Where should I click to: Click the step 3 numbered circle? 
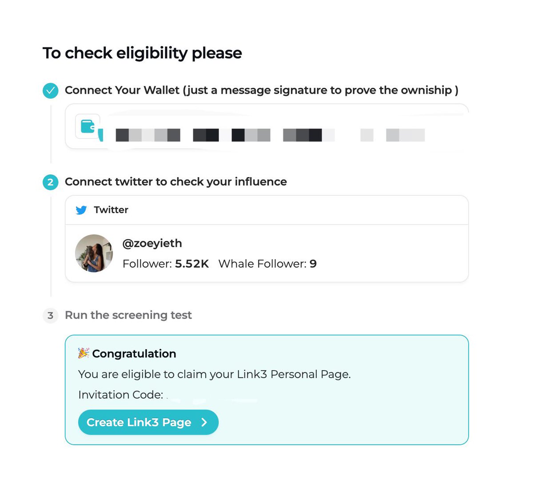click(50, 316)
